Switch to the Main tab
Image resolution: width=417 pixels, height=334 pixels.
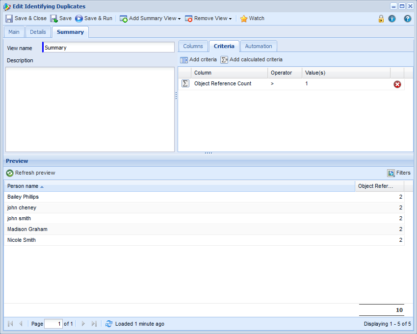14,32
